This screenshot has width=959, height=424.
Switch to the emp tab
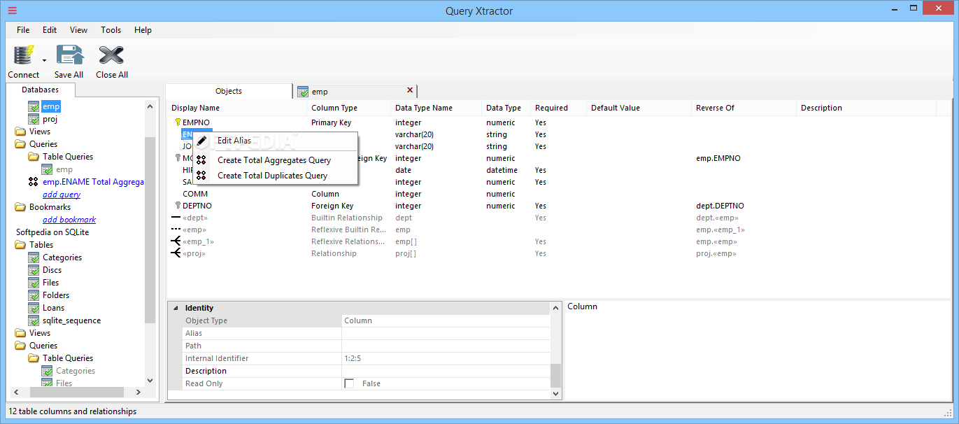point(355,92)
